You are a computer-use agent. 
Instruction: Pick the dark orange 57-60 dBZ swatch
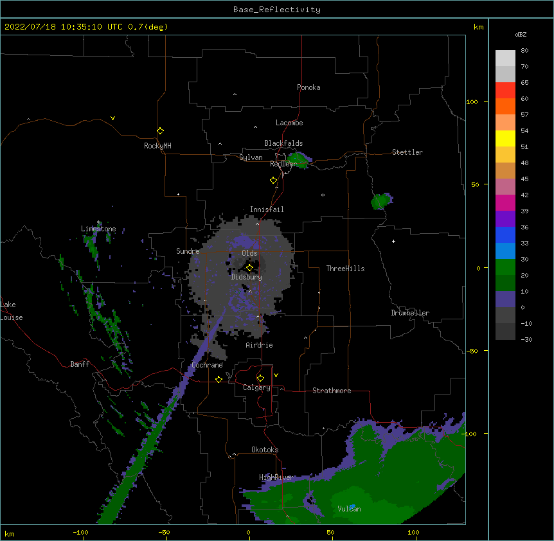coord(505,106)
